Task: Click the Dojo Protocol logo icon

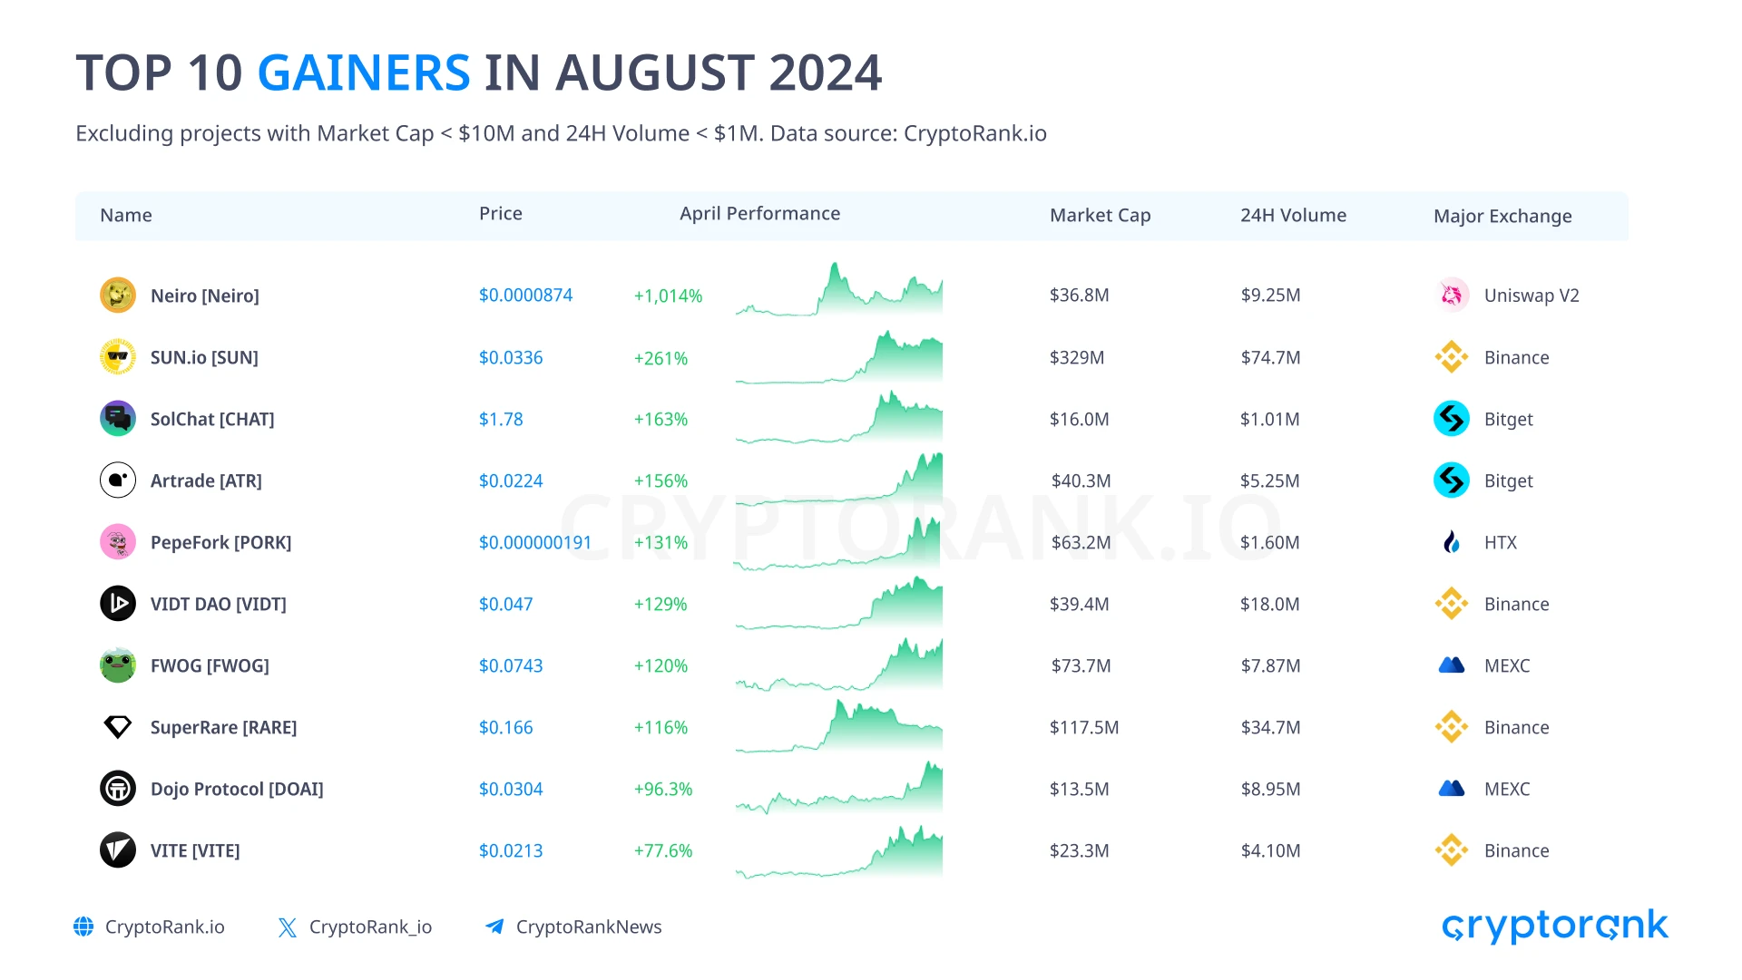Action: (x=118, y=789)
